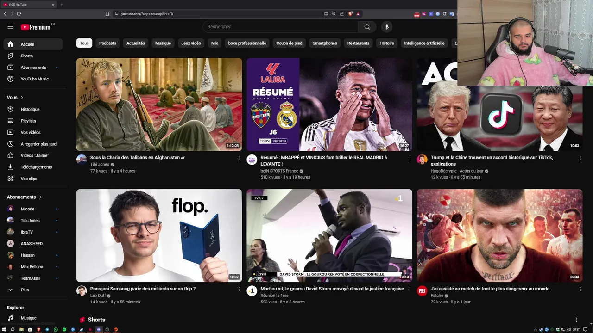Select the Mix filter chip

pyautogui.click(x=214, y=43)
